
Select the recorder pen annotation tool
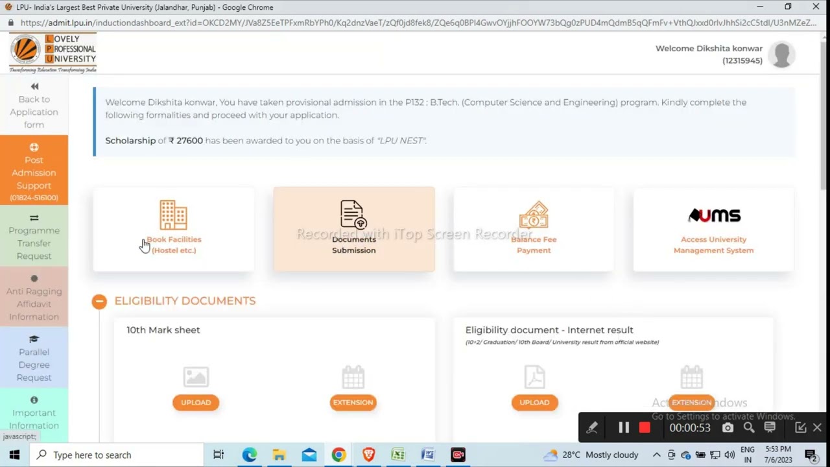[x=592, y=427]
